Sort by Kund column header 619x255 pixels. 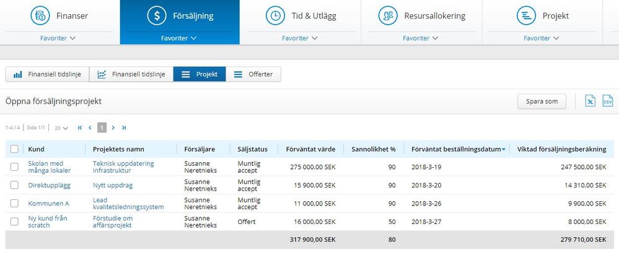(x=36, y=149)
